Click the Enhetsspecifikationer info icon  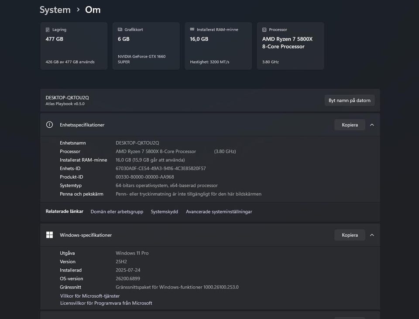50,125
